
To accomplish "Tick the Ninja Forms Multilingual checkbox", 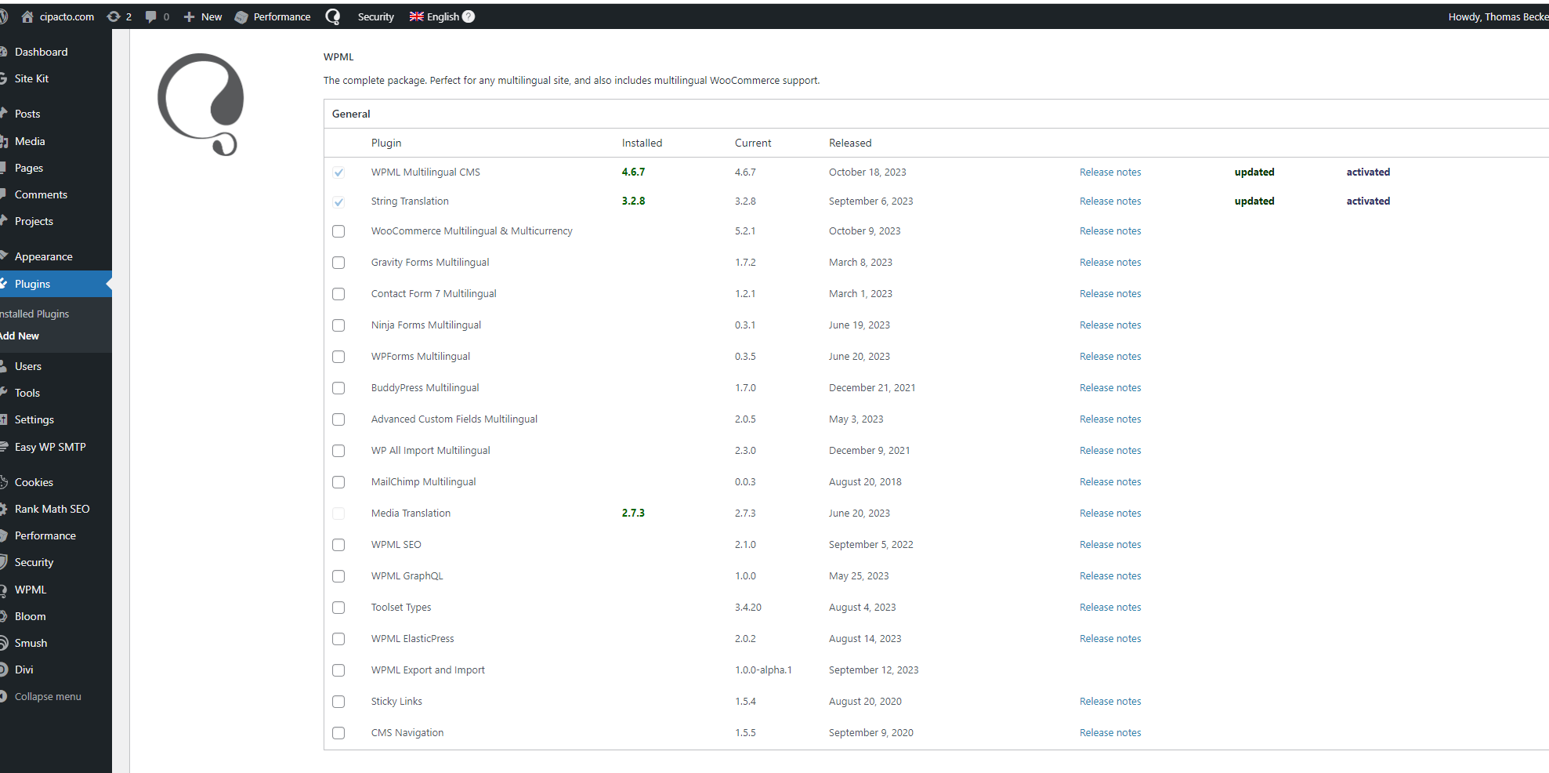I will pos(338,325).
